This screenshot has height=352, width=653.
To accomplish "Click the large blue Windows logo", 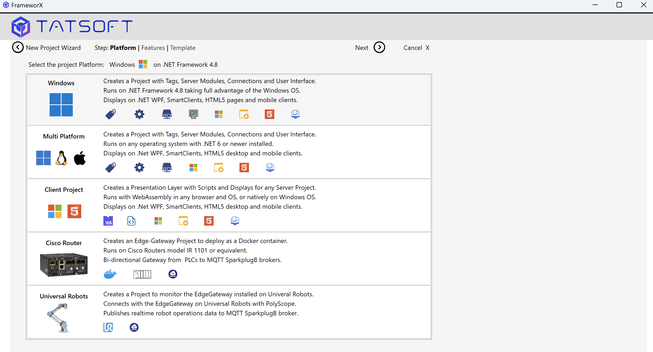I will coord(61,105).
